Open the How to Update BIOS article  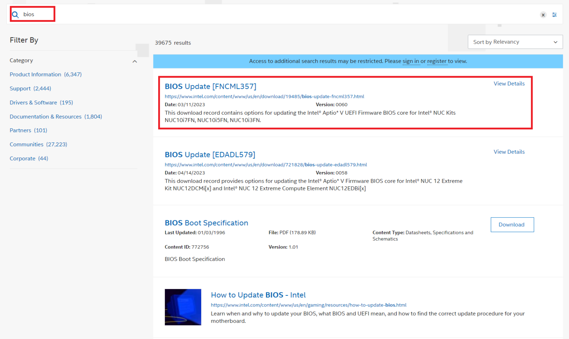tap(258, 295)
